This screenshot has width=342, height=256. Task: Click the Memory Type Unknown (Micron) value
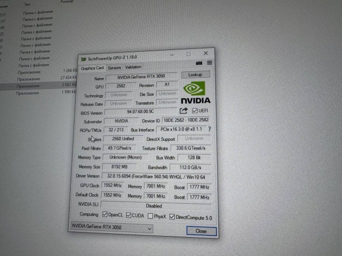click(x=125, y=157)
